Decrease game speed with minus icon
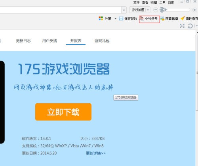 [x=156, y=10]
